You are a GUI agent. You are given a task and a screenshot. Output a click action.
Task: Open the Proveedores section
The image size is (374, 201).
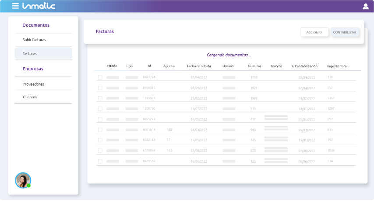pos(33,84)
